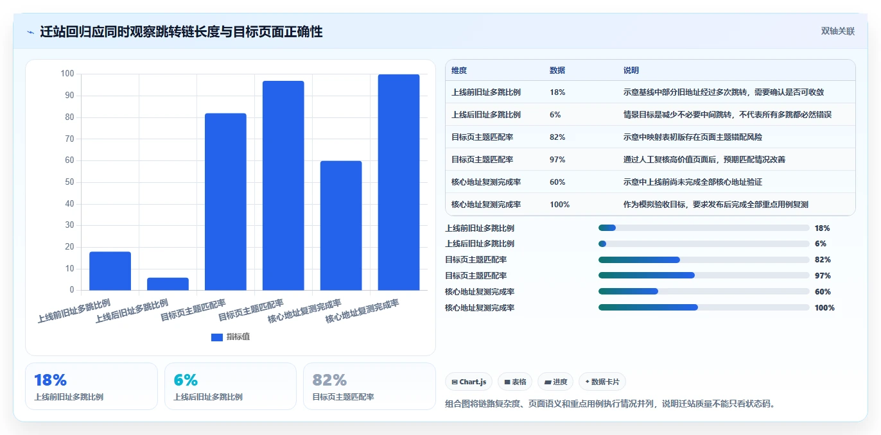Click the 数据 column header

pyautogui.click(x=557, y=71)
